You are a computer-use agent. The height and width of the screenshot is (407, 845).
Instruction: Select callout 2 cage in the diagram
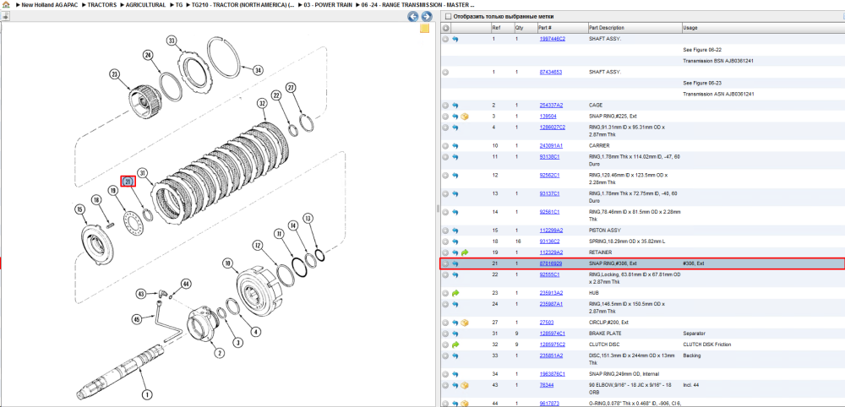point(220,353)
